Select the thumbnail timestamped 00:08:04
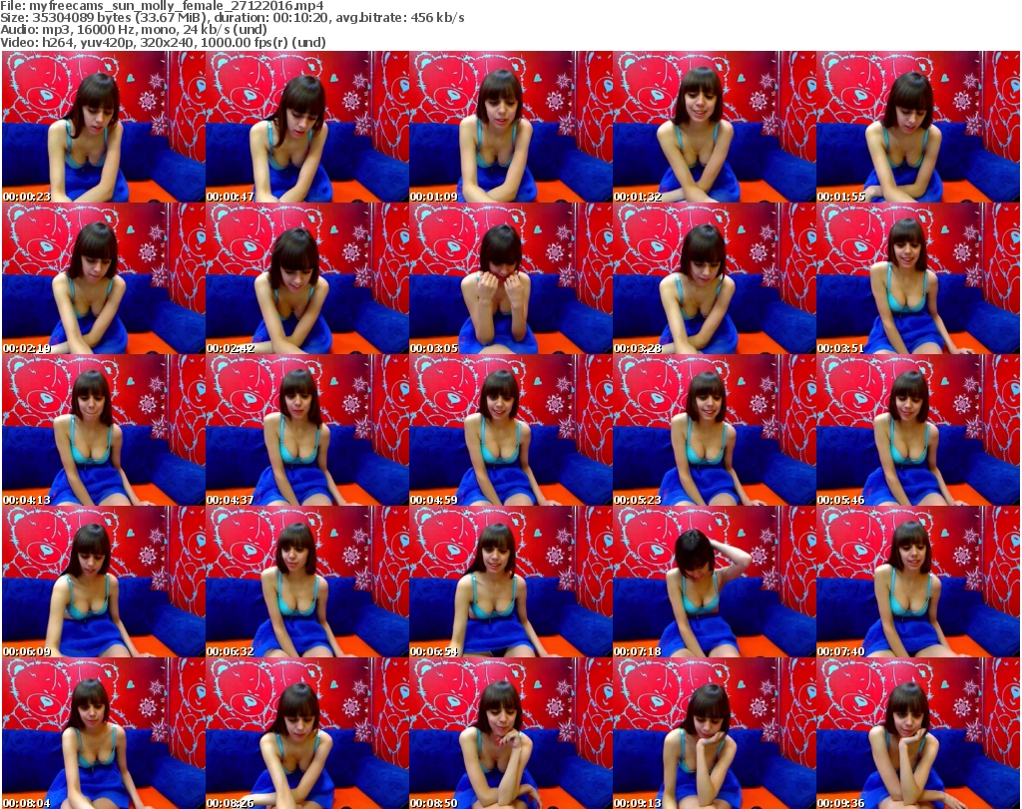This screenshot has width=1022, height=809. tap(104, 733)
